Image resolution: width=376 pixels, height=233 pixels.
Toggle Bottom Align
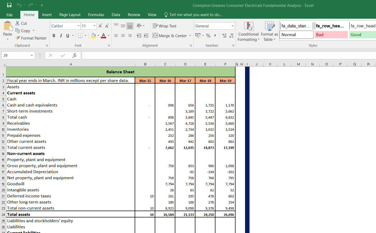130,26
